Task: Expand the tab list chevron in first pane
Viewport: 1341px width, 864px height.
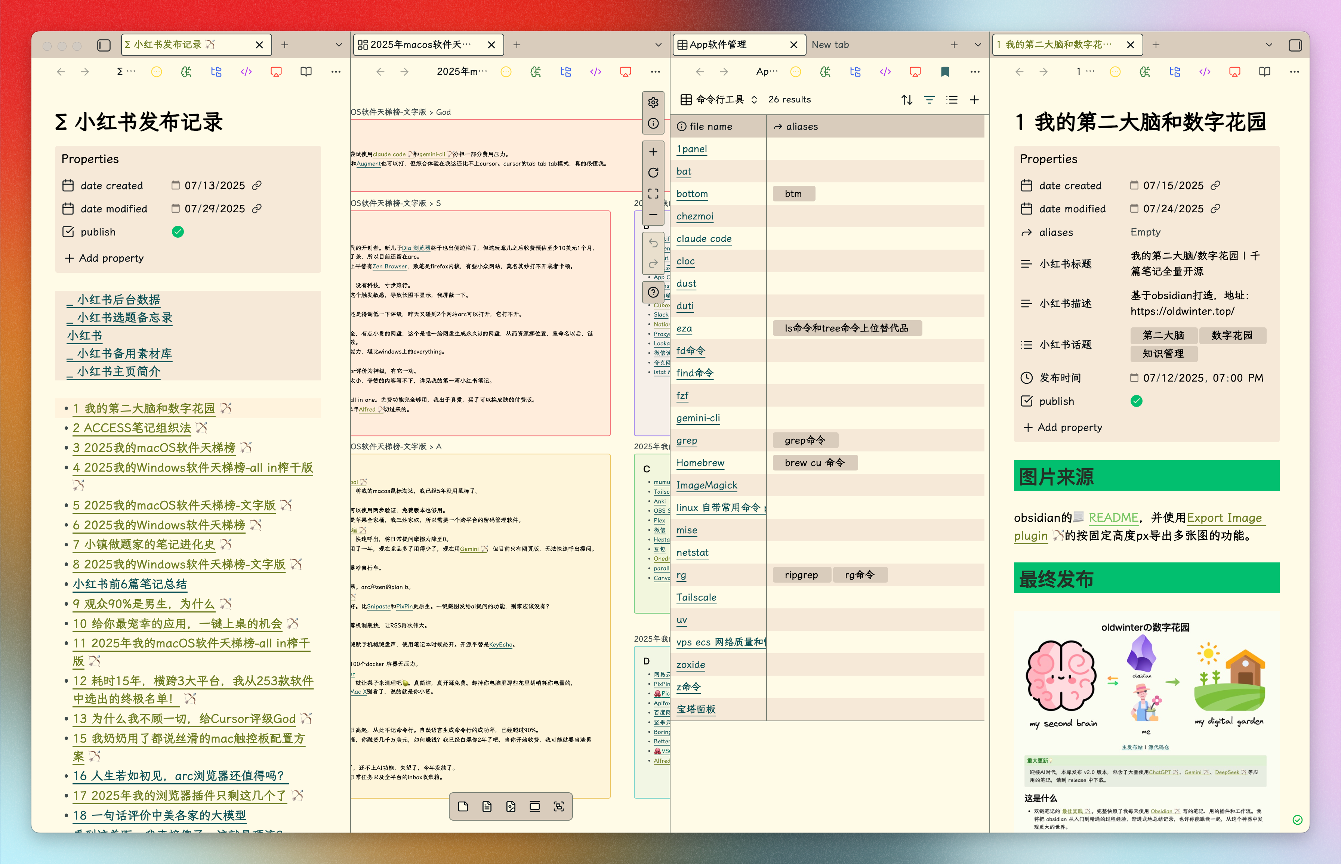Action: (338, 45)
